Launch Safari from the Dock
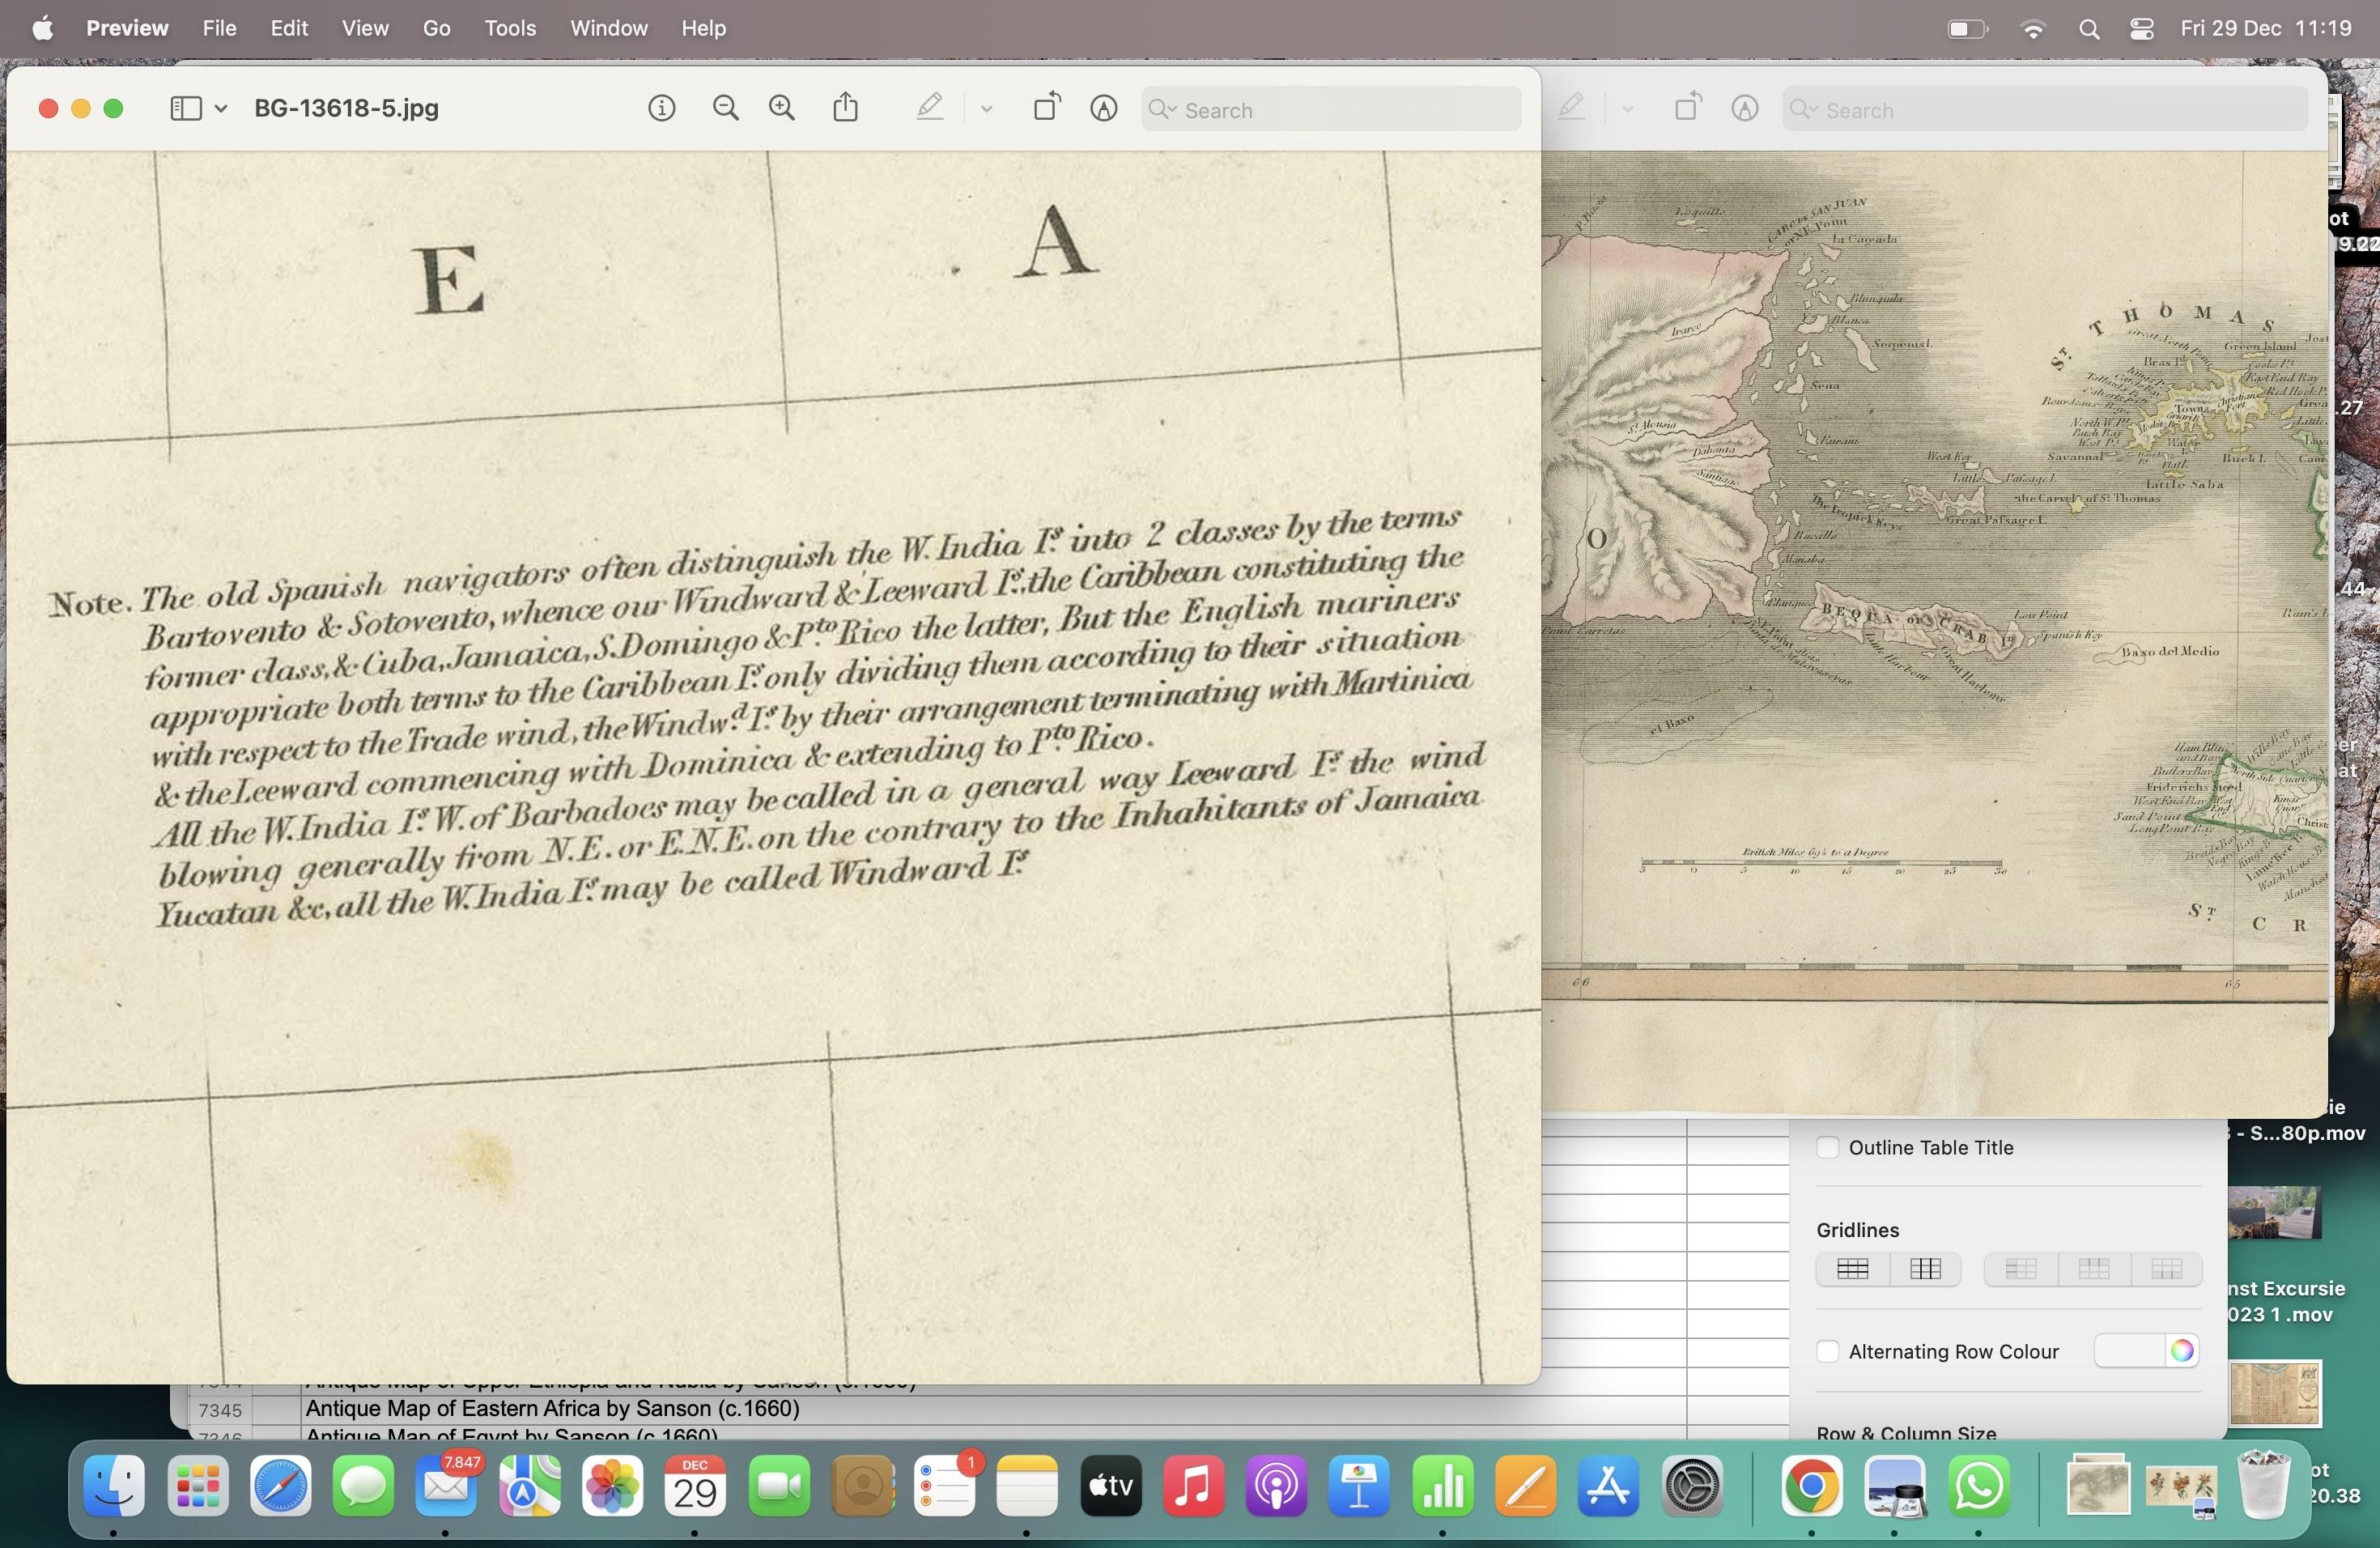 (280, 1486)
